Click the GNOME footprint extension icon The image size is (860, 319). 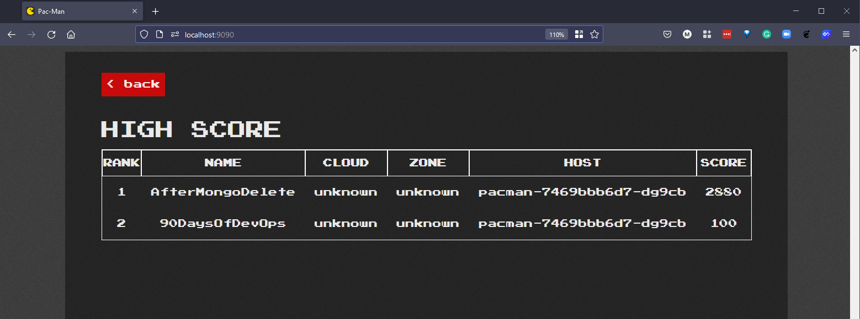[x=806, y=34]
